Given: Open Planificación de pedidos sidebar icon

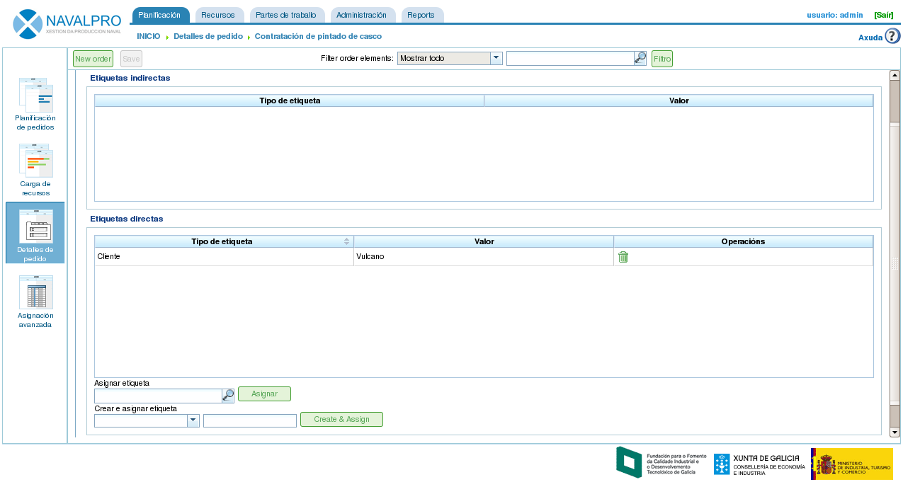Looking at the screenshot, I should [35, 96].
